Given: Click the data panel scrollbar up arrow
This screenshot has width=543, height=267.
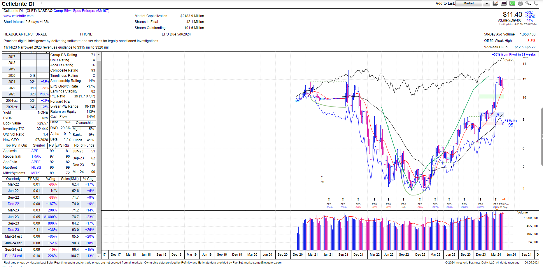Looking at the screenshot, I should (99, 55).
